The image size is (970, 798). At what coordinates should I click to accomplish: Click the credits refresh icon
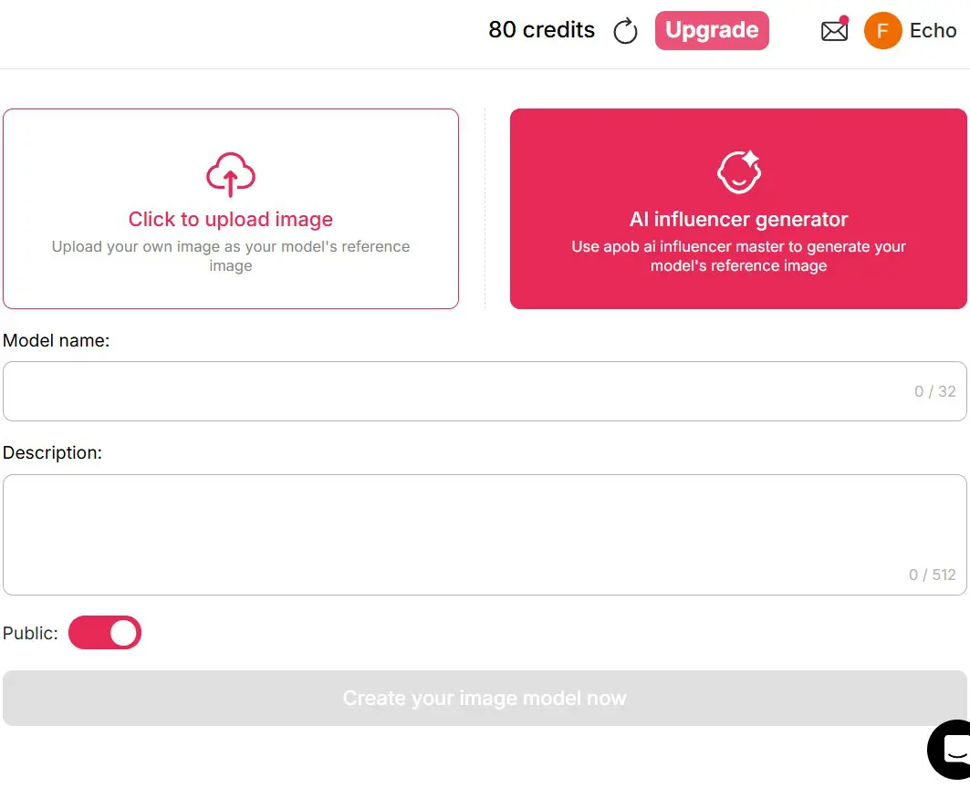(625, 30)
